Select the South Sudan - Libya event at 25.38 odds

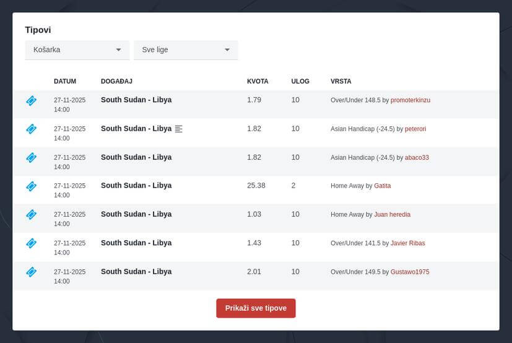(136, 186)
